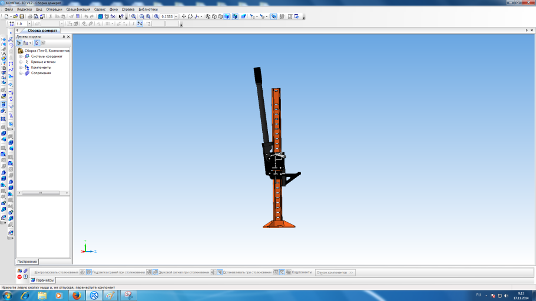Screen dimensions: 536x301
Task: Click the context Help cursor icon
Action: pos(121,16)
